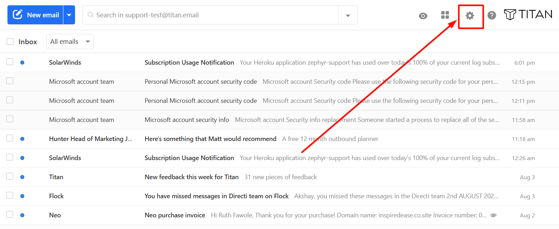The image size is (559, 229).
Task: Select the Flock email checkbox
Action: 10,195
